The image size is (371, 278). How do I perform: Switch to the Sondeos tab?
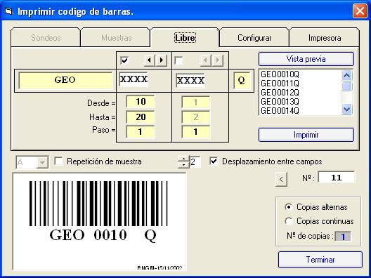click(46, 38)
